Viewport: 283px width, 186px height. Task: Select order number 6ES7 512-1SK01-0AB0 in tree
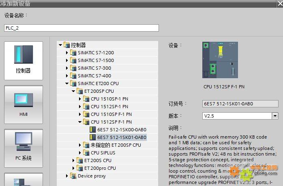click(122, 137)
